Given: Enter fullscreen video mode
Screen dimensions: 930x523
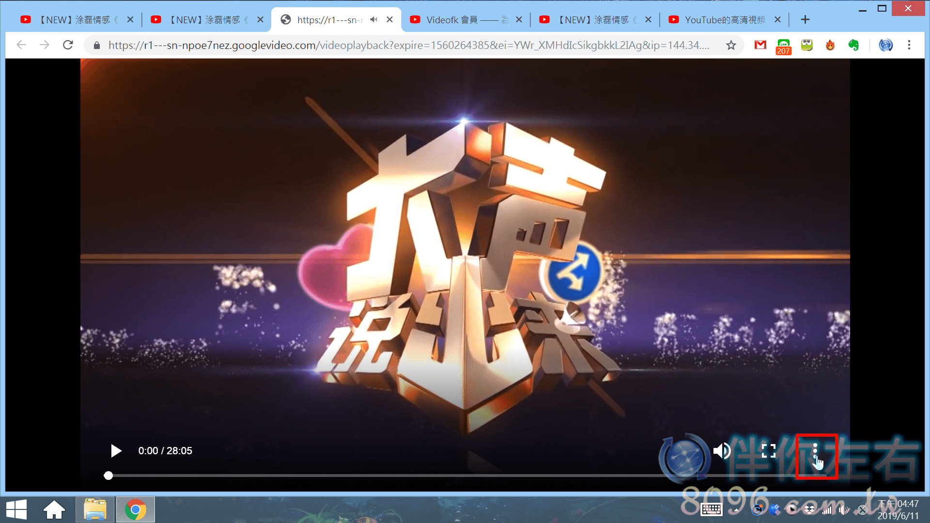Looking at the screenshot, I should click(769, 451).
